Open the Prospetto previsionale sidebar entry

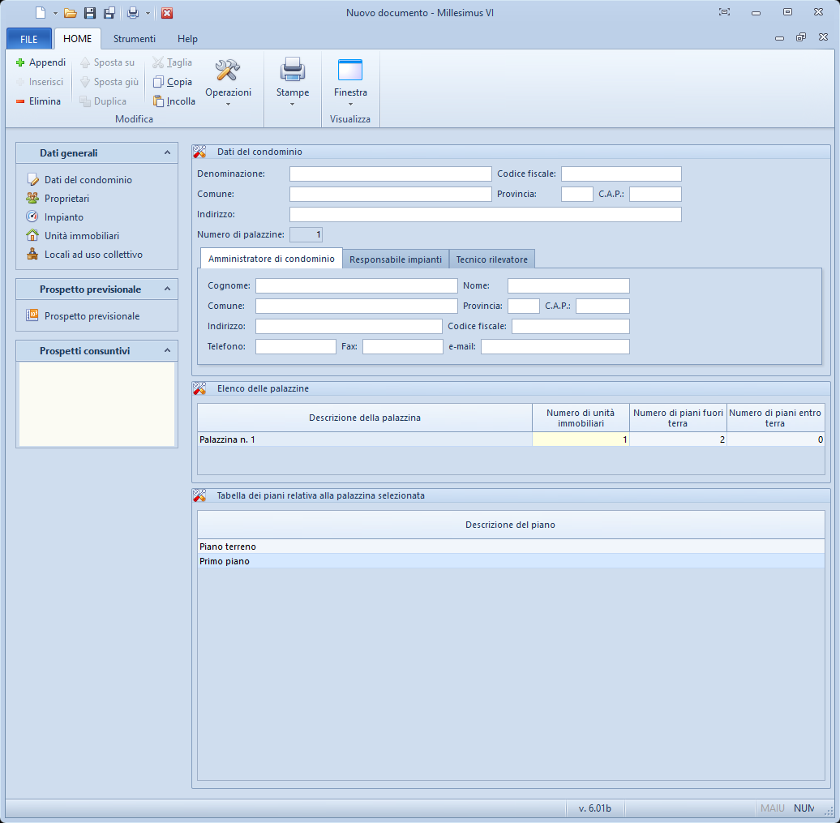coord(92,316)
